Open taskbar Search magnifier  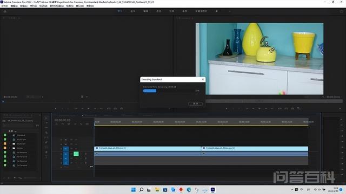(x=141, y=190)
